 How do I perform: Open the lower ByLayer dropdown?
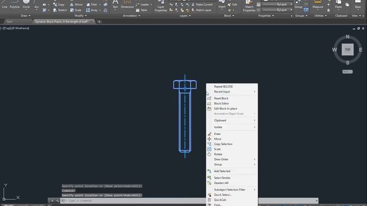point(277,10)
